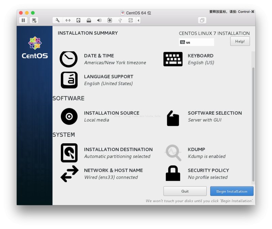This screenshot has width=272, height=229.
Task: Click the network adapter toolbar icon
Action: (x=68, y=20)
